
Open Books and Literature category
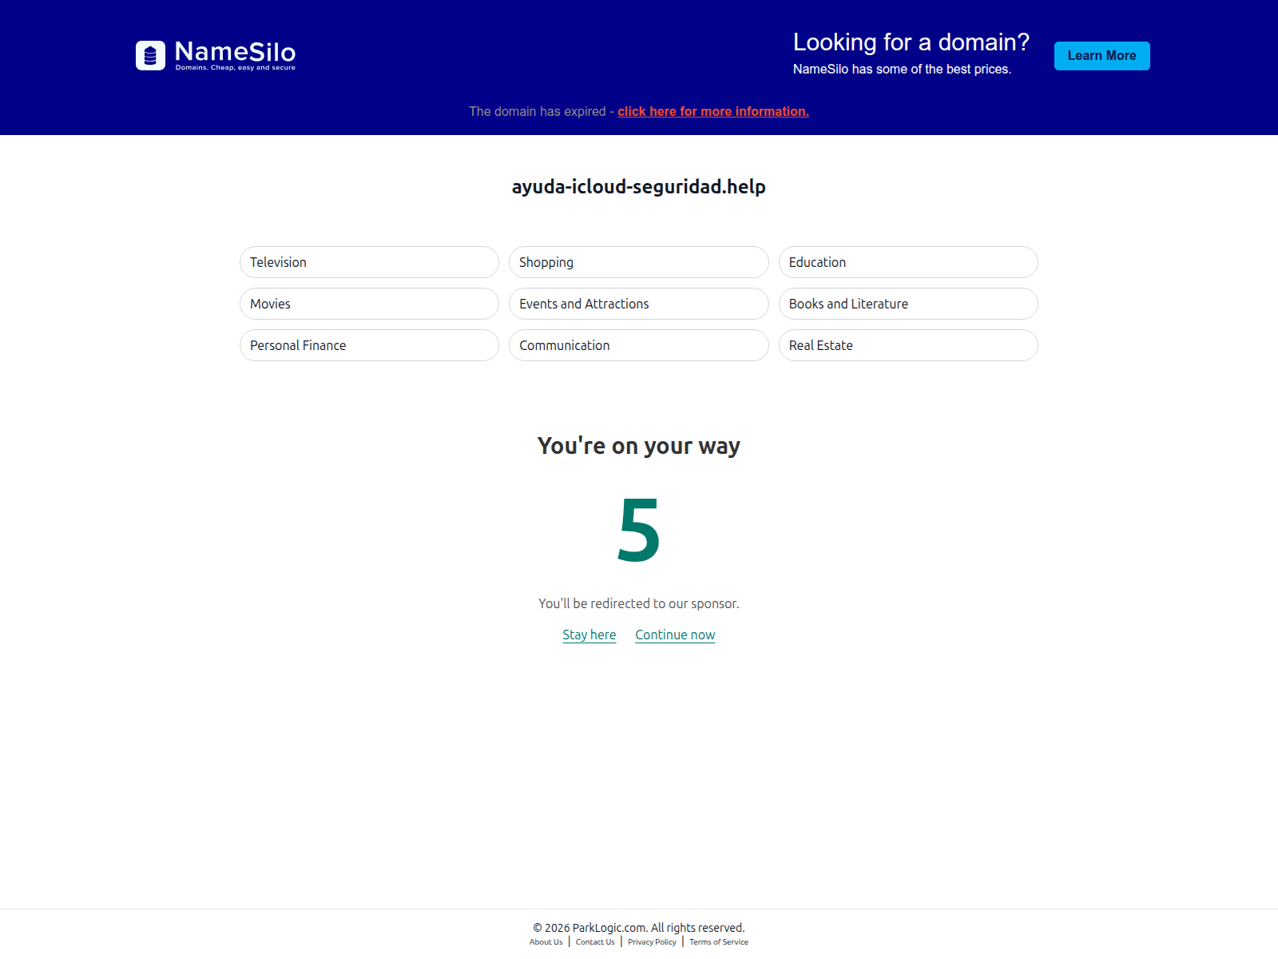[x=908, y=304]
